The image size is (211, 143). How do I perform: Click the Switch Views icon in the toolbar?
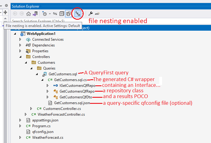tap(35, 14)
